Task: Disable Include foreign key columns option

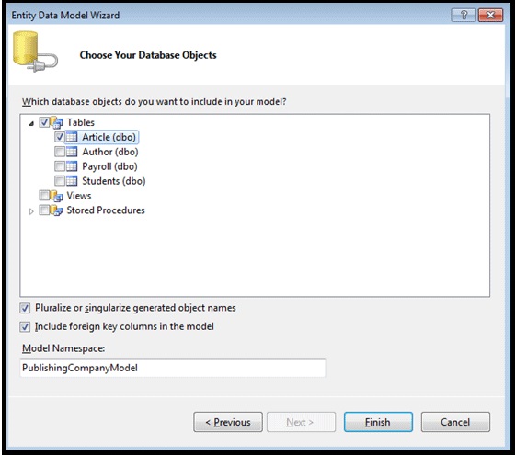Action: click(25, 326)
